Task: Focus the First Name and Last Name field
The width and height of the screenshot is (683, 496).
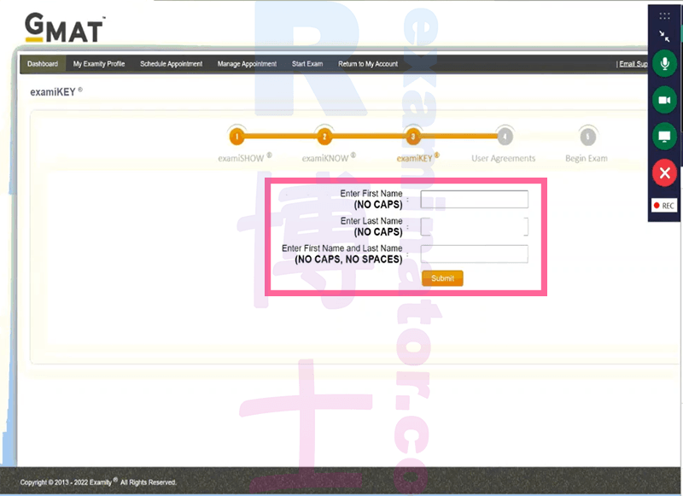Action: click(x=475, y=254)
